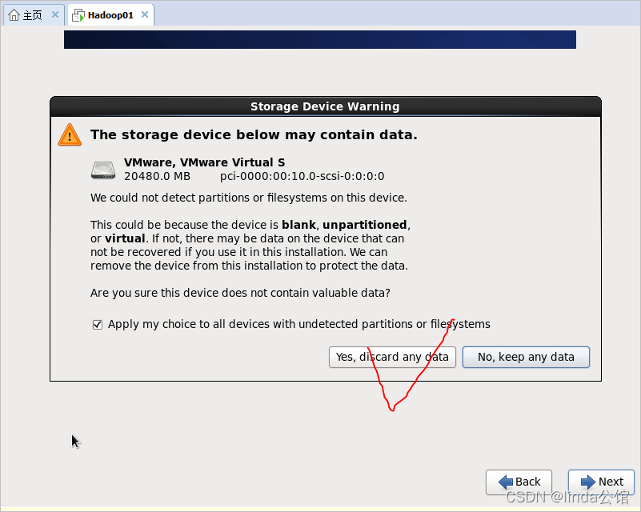
Task: Click the orange warning triangle icon
Action: click(70, 134)
